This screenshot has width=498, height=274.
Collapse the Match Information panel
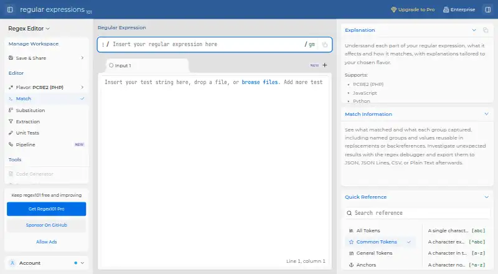(x=486, y=114)
